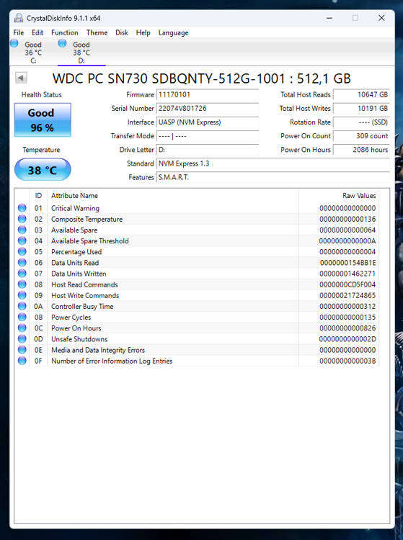Screen dimensions: 403x540
Task: Click status orb for Host Read Commands
Action: 22,284
